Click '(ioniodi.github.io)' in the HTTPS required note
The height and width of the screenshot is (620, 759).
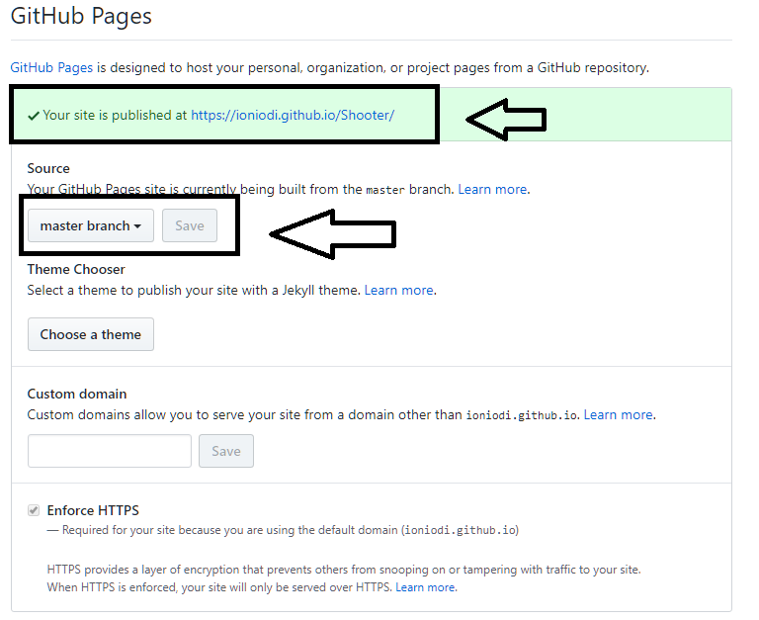coord(460,530)
